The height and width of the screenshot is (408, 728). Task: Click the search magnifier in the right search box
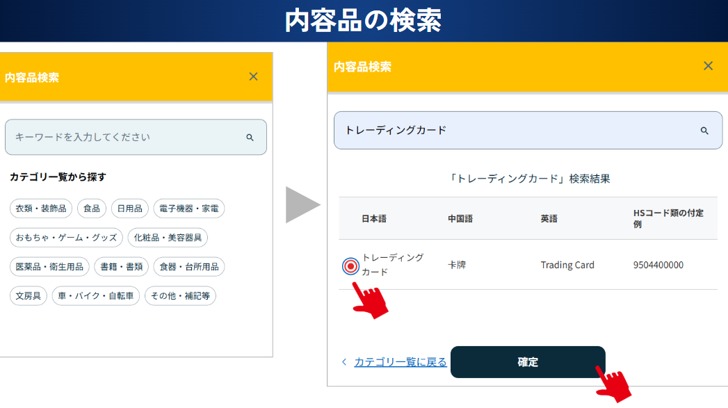pyautogui.click(x=704, y=131)
